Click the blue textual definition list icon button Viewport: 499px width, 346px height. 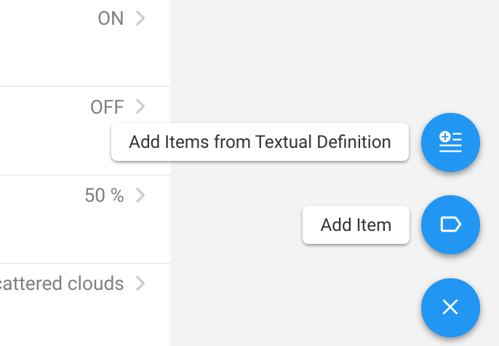tap(450, 142)
